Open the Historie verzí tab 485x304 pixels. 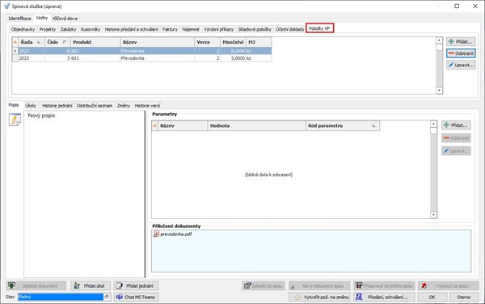[147, 105]
